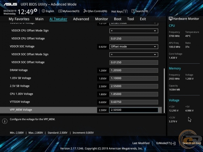Select VTTDDR Voltage row label
203x152 pixels.
[20, 102]
